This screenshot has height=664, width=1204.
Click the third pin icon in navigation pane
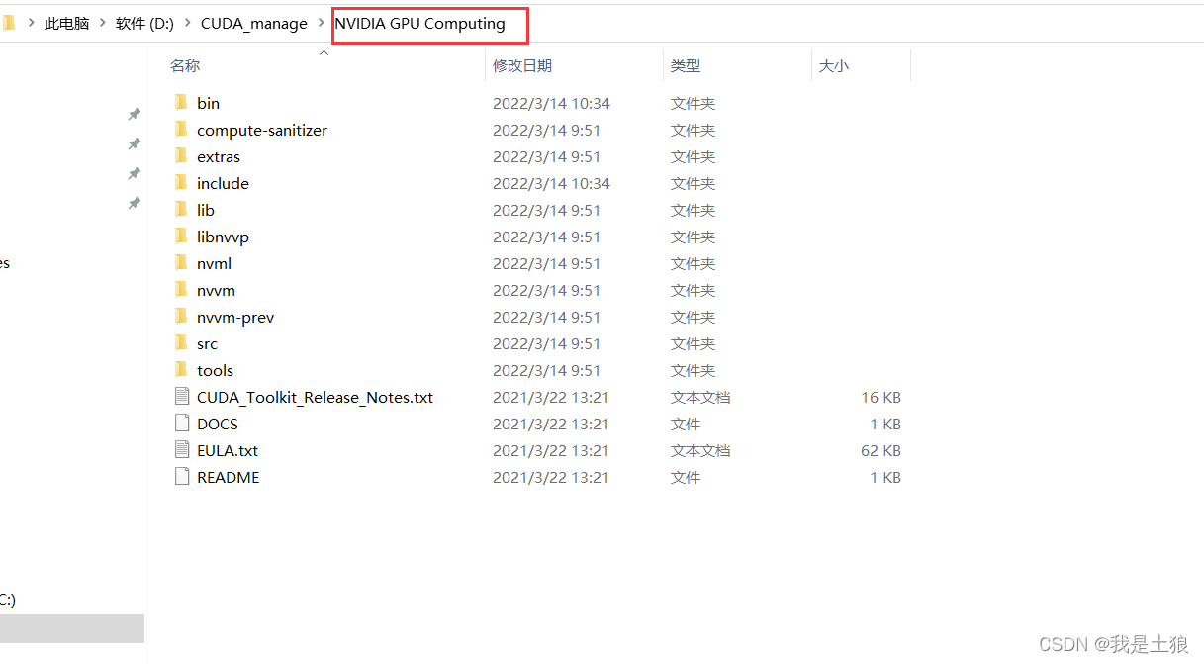click(134, 174)
